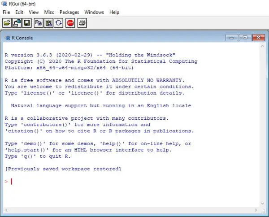Click the 'license()' text in console

click(x=38, y=93)
